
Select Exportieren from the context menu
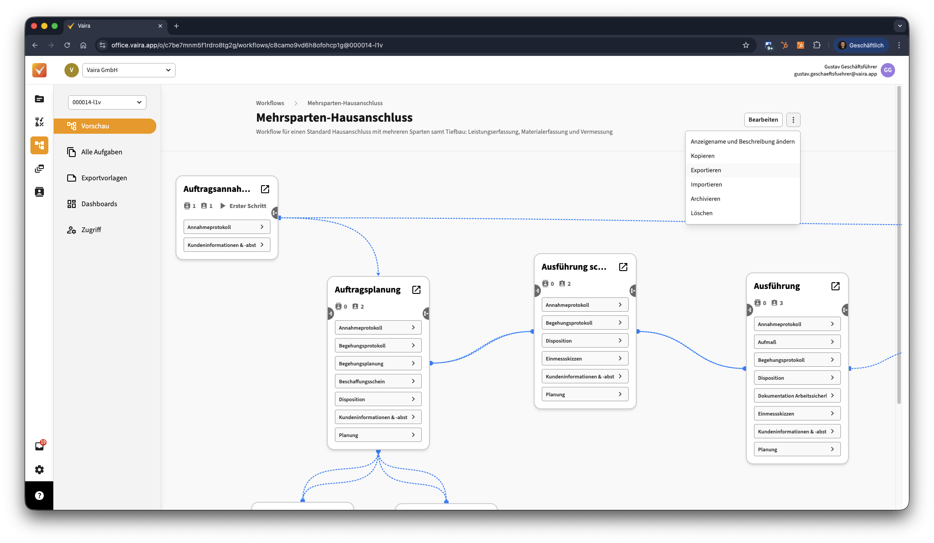[x=706, y=170]
